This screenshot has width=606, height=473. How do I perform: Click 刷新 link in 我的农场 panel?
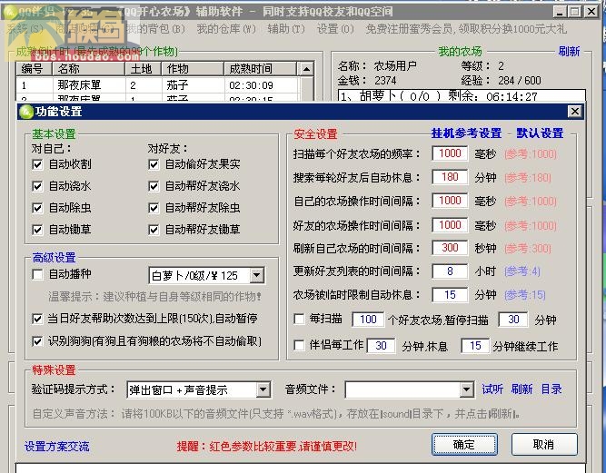click(x=569, y=52)
